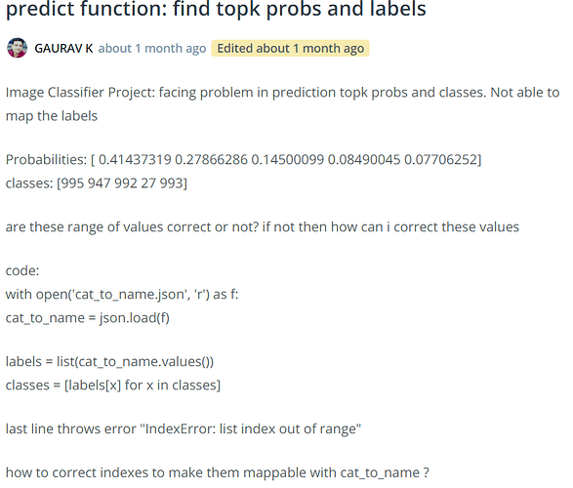573x488 pixels.
Task: Click the probability value 0.41437319
Action: (135, 160)
